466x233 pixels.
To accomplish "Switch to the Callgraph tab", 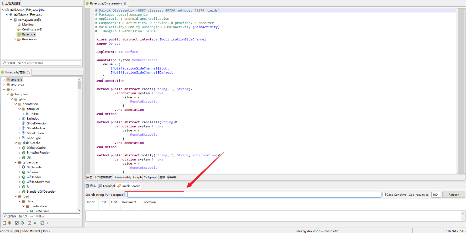I will tap(151, 177).
